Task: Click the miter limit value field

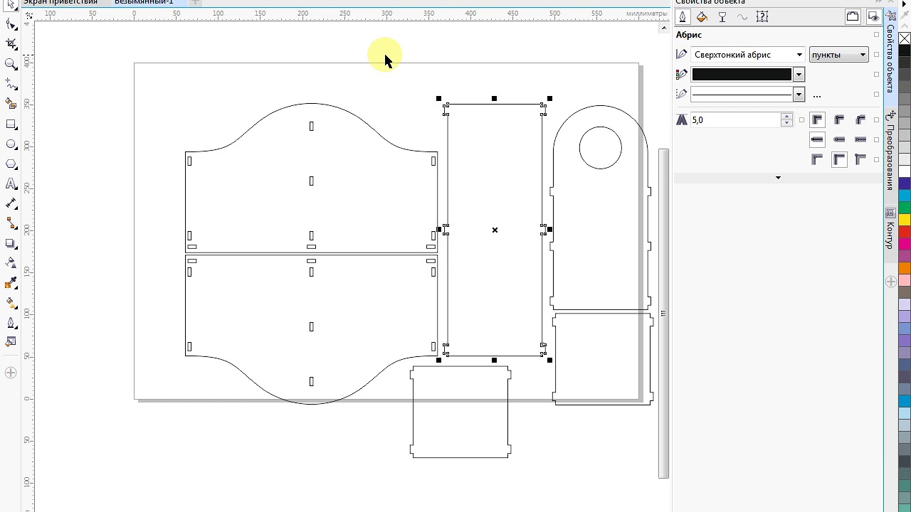Action: tap(735, 120)
